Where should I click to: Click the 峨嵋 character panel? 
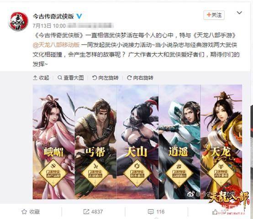(x=54, y=142)
